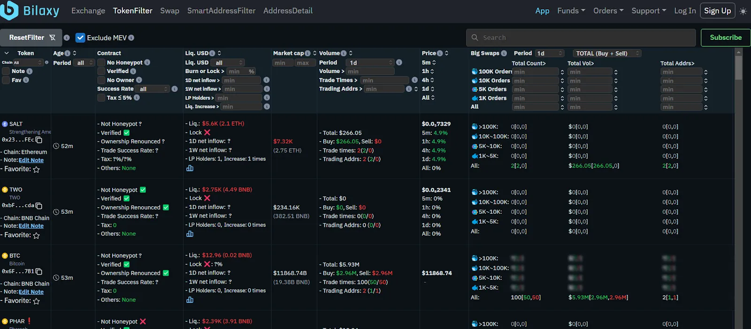The image size is (751, 329).
Task: Open liquidity chart icon for SALT
Action: pyautogui.click(x=190, y=168)
